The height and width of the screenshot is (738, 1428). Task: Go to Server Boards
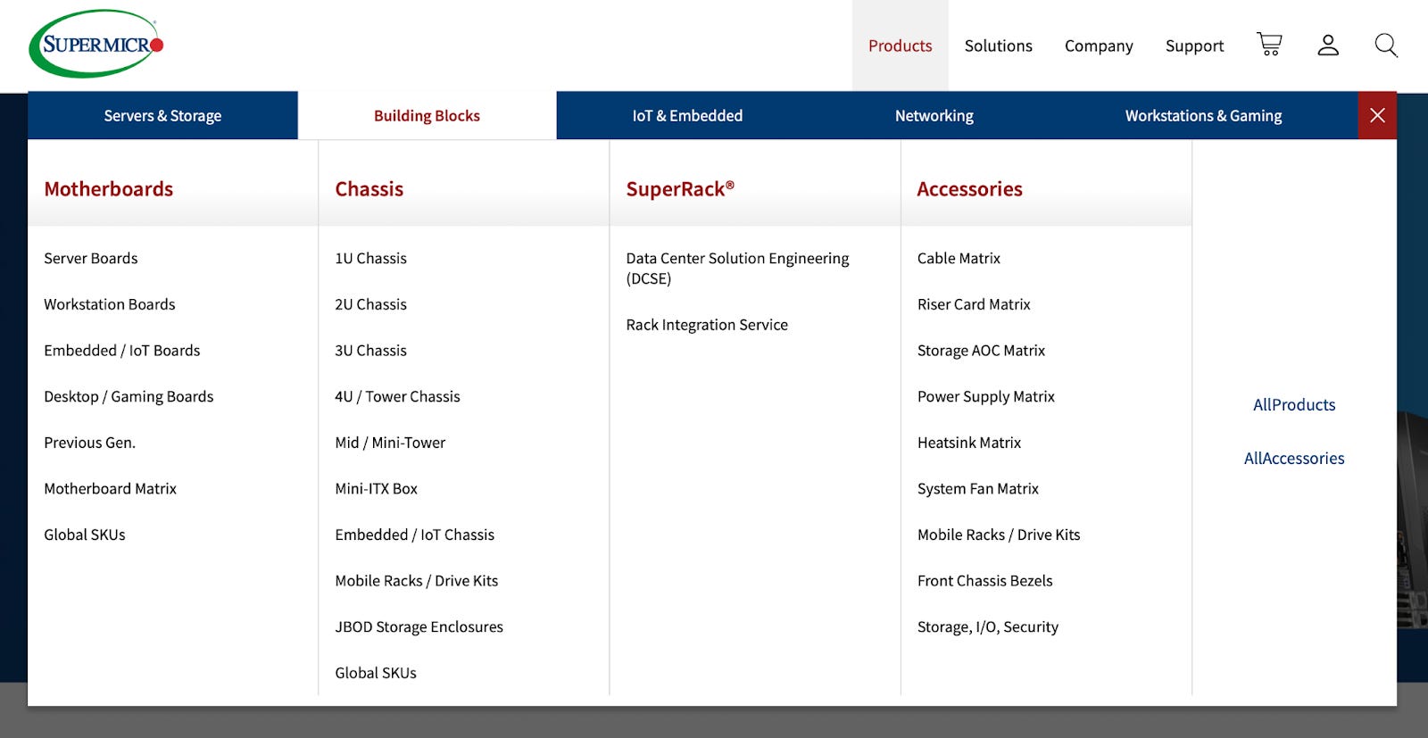click(x=91, y=258)
